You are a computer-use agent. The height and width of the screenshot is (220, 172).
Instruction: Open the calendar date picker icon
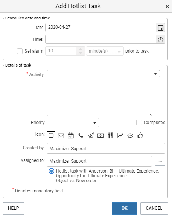[161, 28]
